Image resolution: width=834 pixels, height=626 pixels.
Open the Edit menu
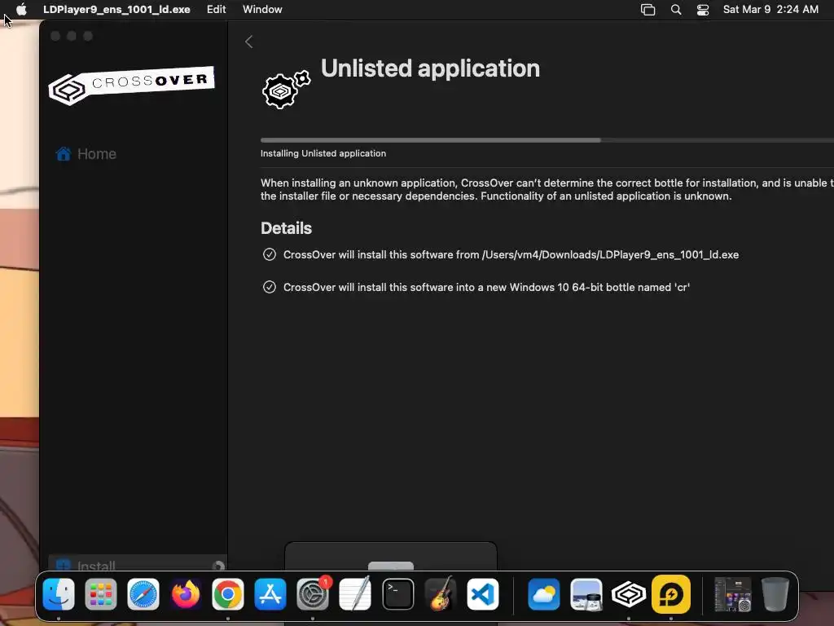(x=216, y=9)
